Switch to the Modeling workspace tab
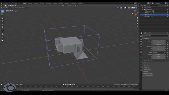Image resolution: width=169 pixels, height=95 pixels. click(30, 3)
